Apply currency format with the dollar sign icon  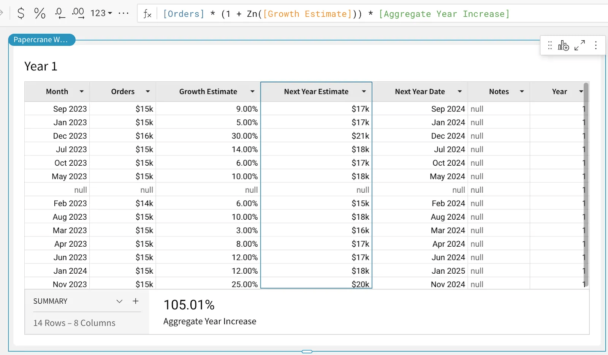(21, 14)
